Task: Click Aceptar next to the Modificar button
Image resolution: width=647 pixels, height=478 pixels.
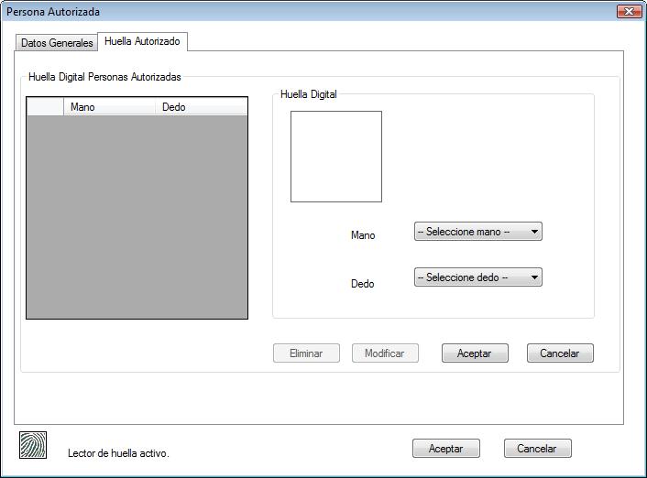Action: (x=474, y=353)
